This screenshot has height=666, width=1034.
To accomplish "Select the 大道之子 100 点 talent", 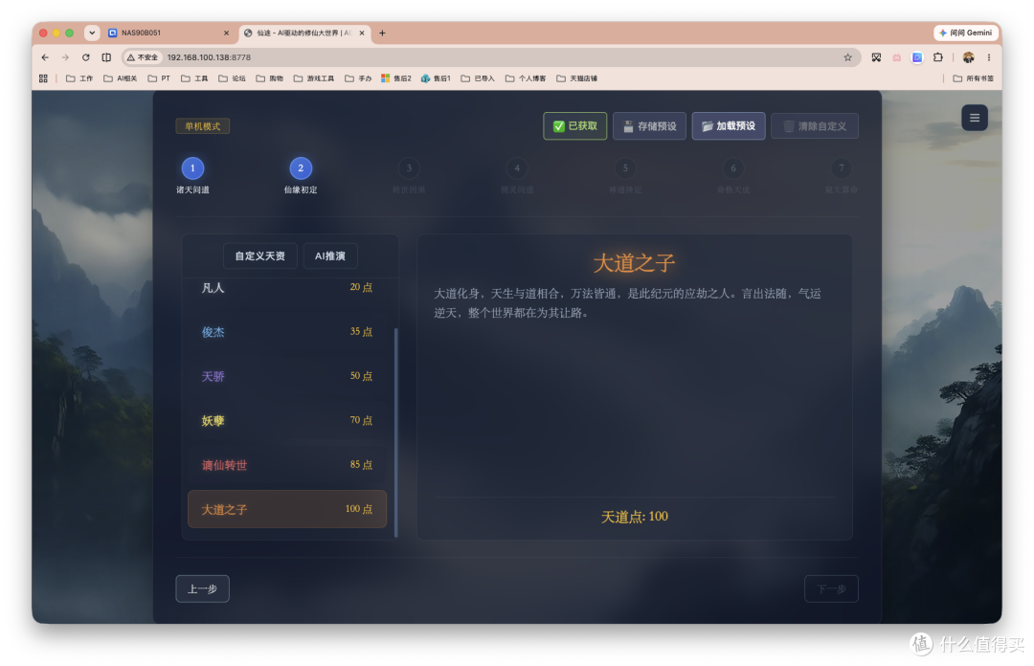I will point(287,509).
